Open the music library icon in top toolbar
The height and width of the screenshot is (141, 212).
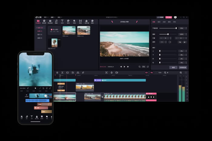click(56, 21)
